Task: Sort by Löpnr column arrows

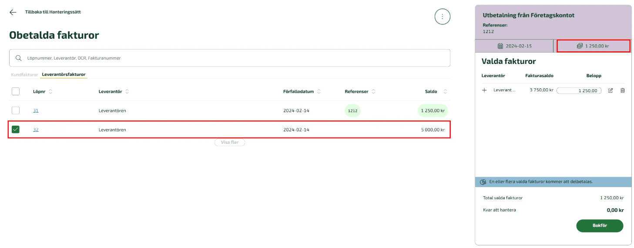Action: [x=50, y=91]
